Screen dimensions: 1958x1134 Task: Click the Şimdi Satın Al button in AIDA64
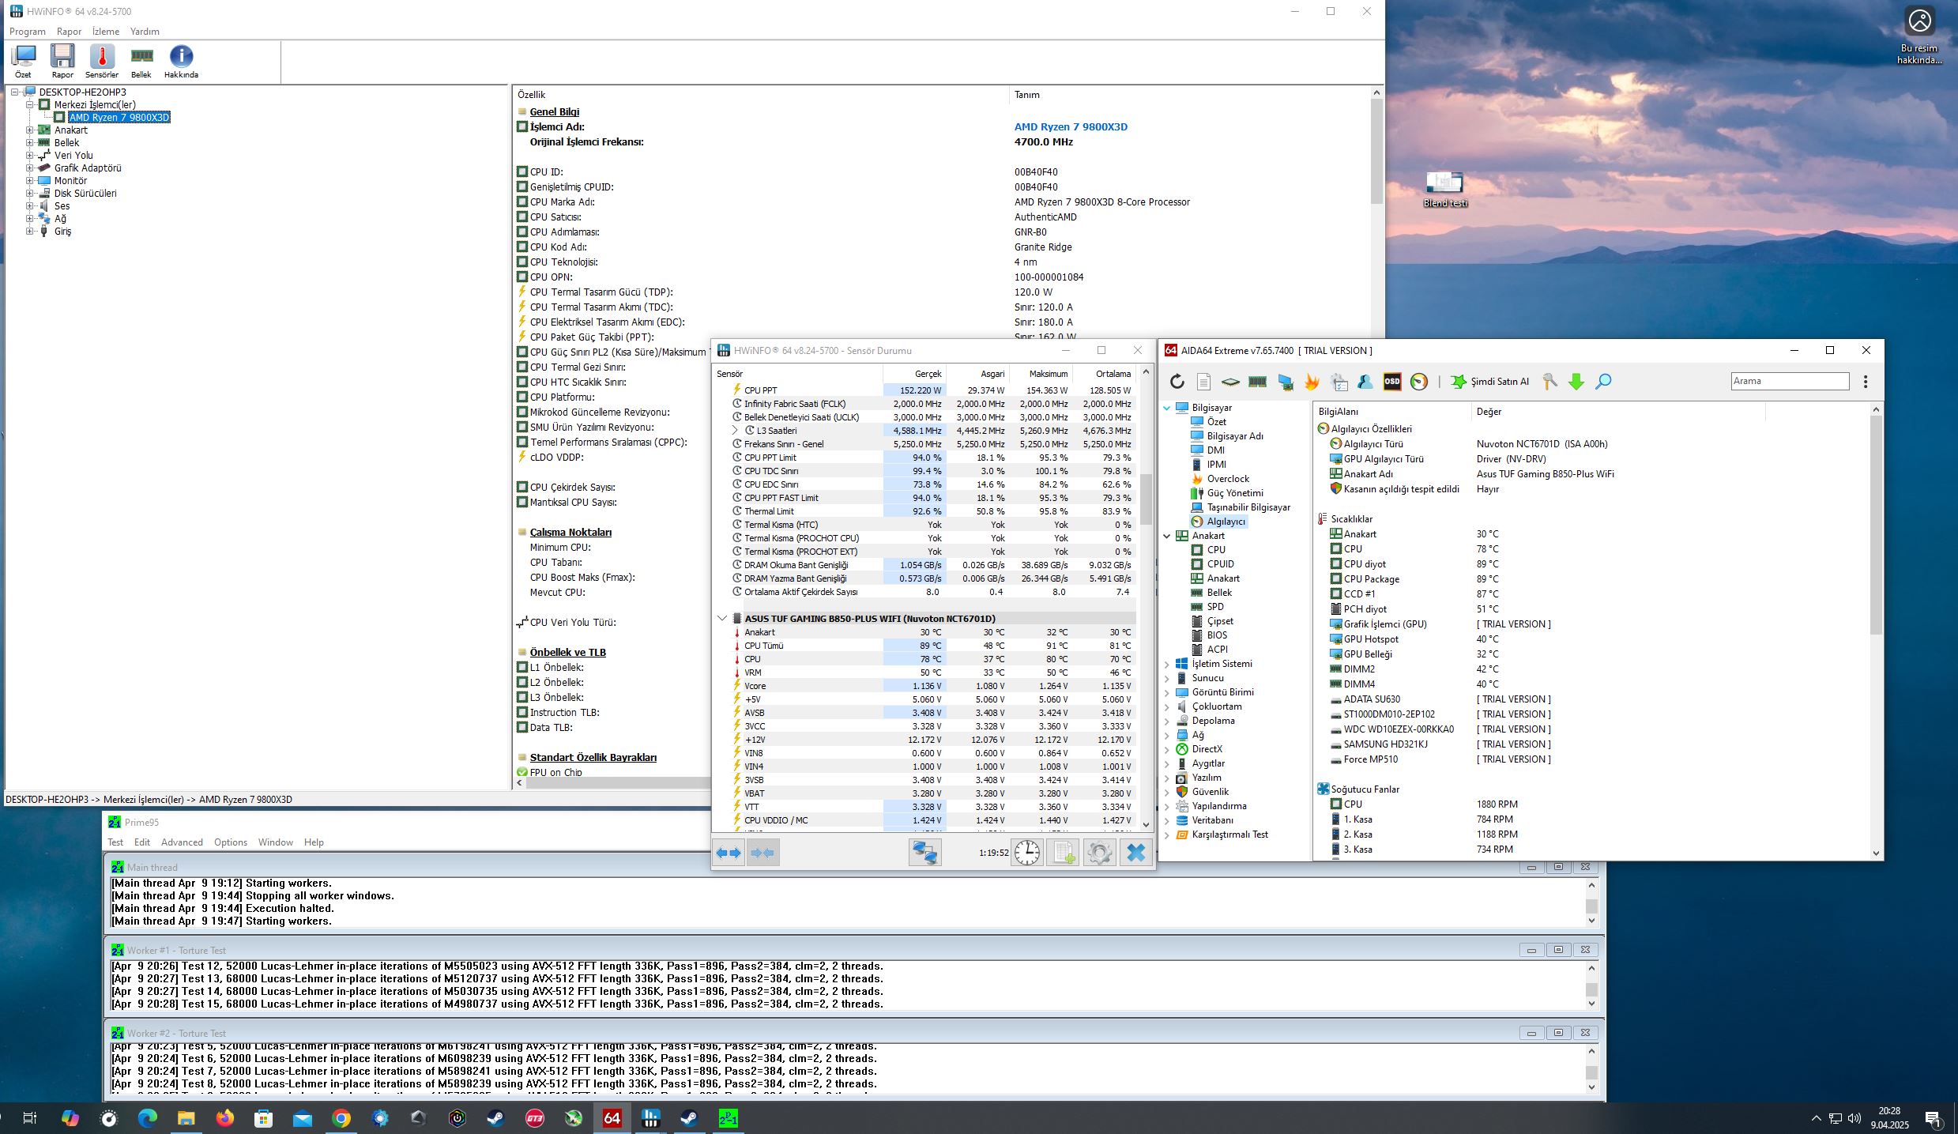pyautogui.click(x=1489, y=382)
